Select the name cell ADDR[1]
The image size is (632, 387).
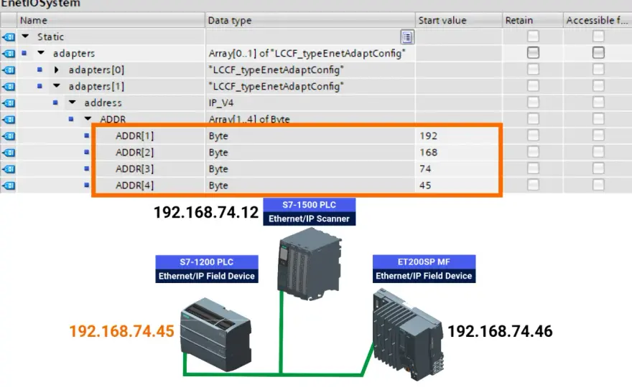click(134, 136)
